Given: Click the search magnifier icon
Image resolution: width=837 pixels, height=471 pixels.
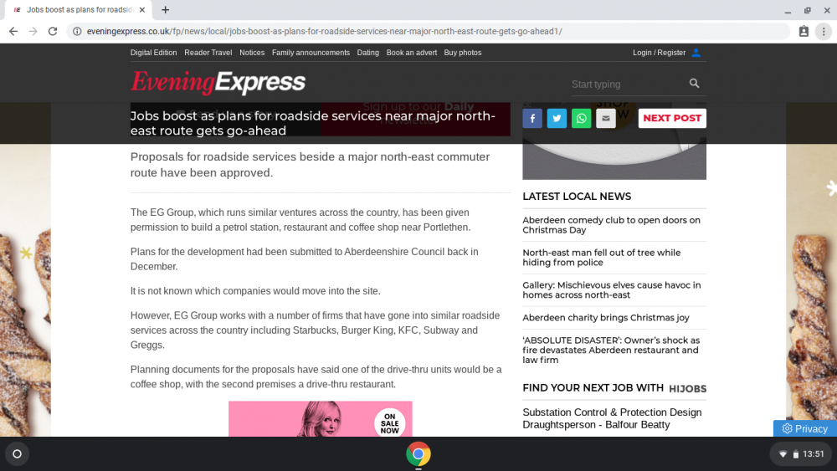Looking at the screenshot, I should 694,83.
